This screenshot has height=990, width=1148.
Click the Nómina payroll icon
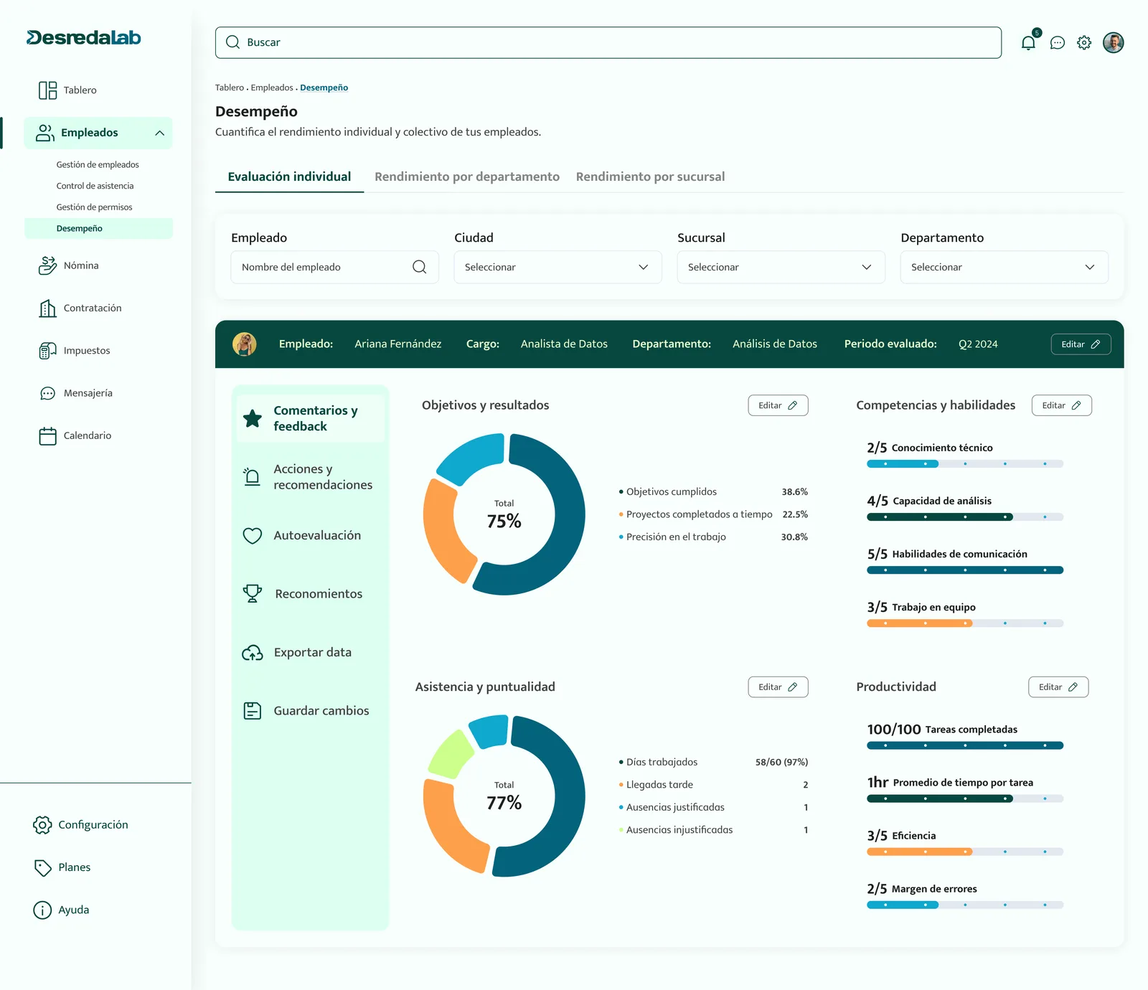click(x=47, y=265)
